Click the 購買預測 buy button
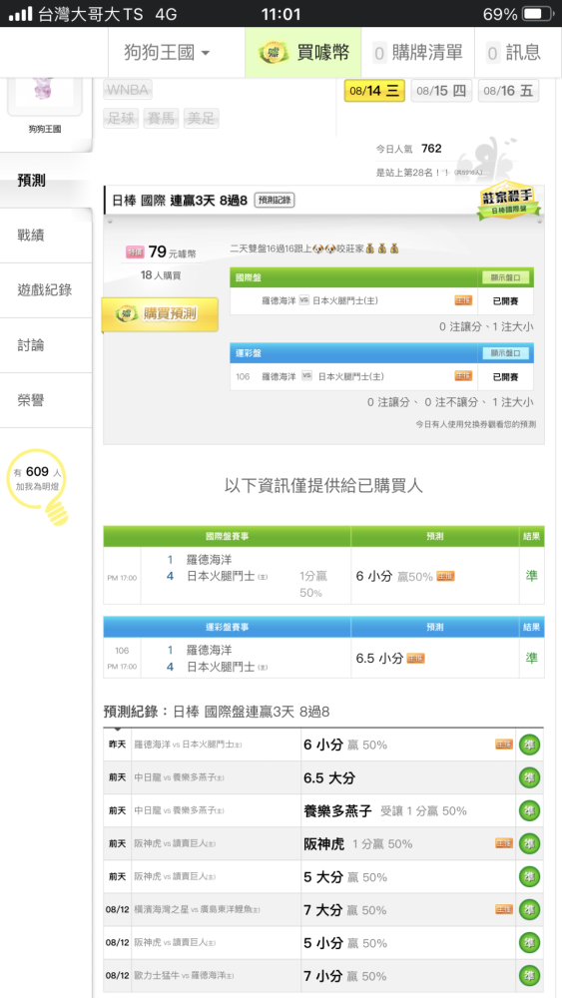562x998 pixels. (x=160, y=313)
